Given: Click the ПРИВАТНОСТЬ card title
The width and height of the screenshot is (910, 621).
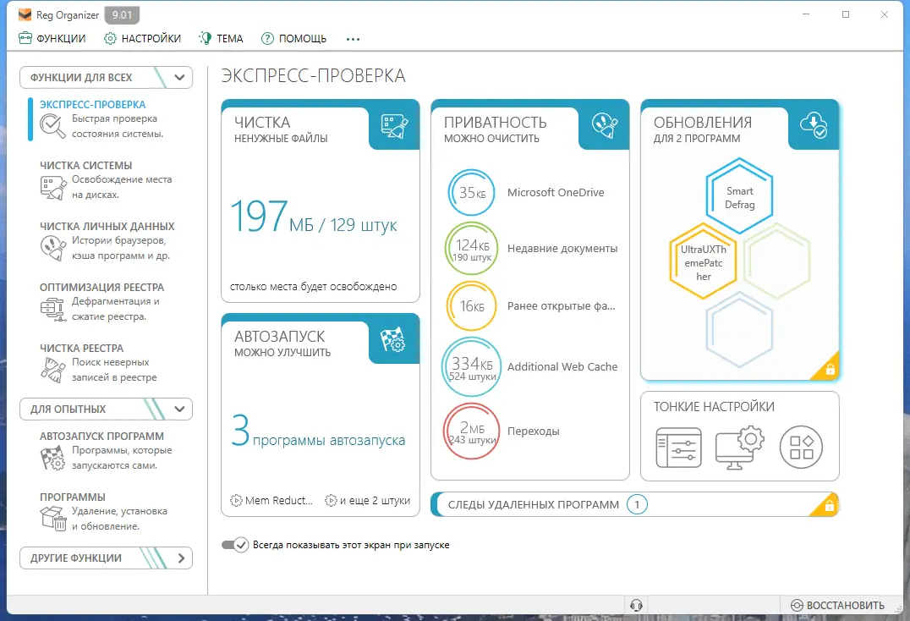Looking at the screenshot, I should [495, 123].
